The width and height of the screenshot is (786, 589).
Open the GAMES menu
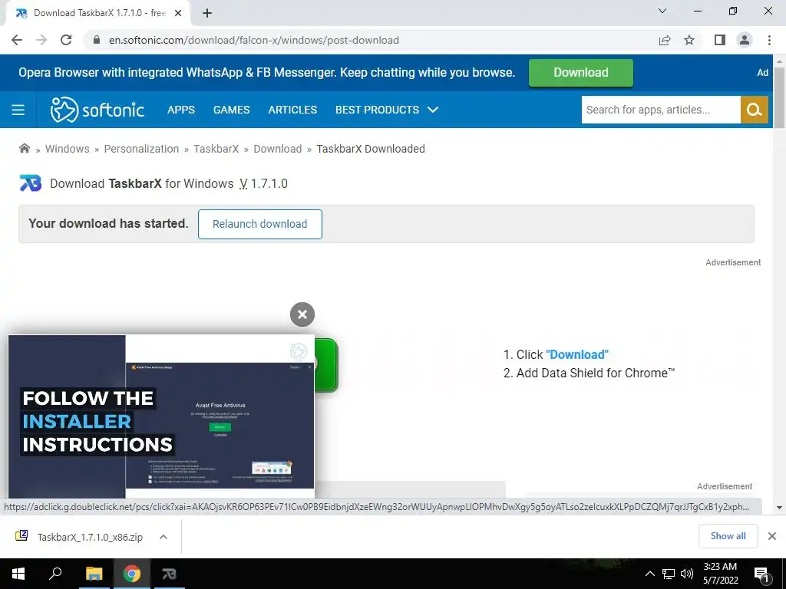(231, 110)
